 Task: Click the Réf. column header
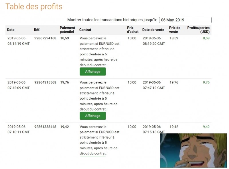click(x=37, y=30)
